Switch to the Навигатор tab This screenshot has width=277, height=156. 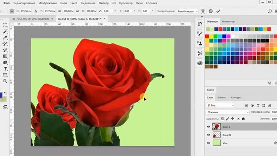coord(229,21)
